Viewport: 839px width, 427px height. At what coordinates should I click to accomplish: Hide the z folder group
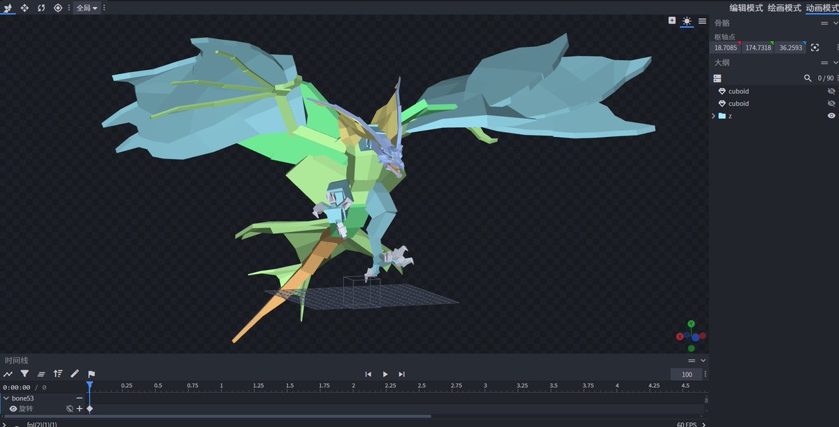[831, 116]
